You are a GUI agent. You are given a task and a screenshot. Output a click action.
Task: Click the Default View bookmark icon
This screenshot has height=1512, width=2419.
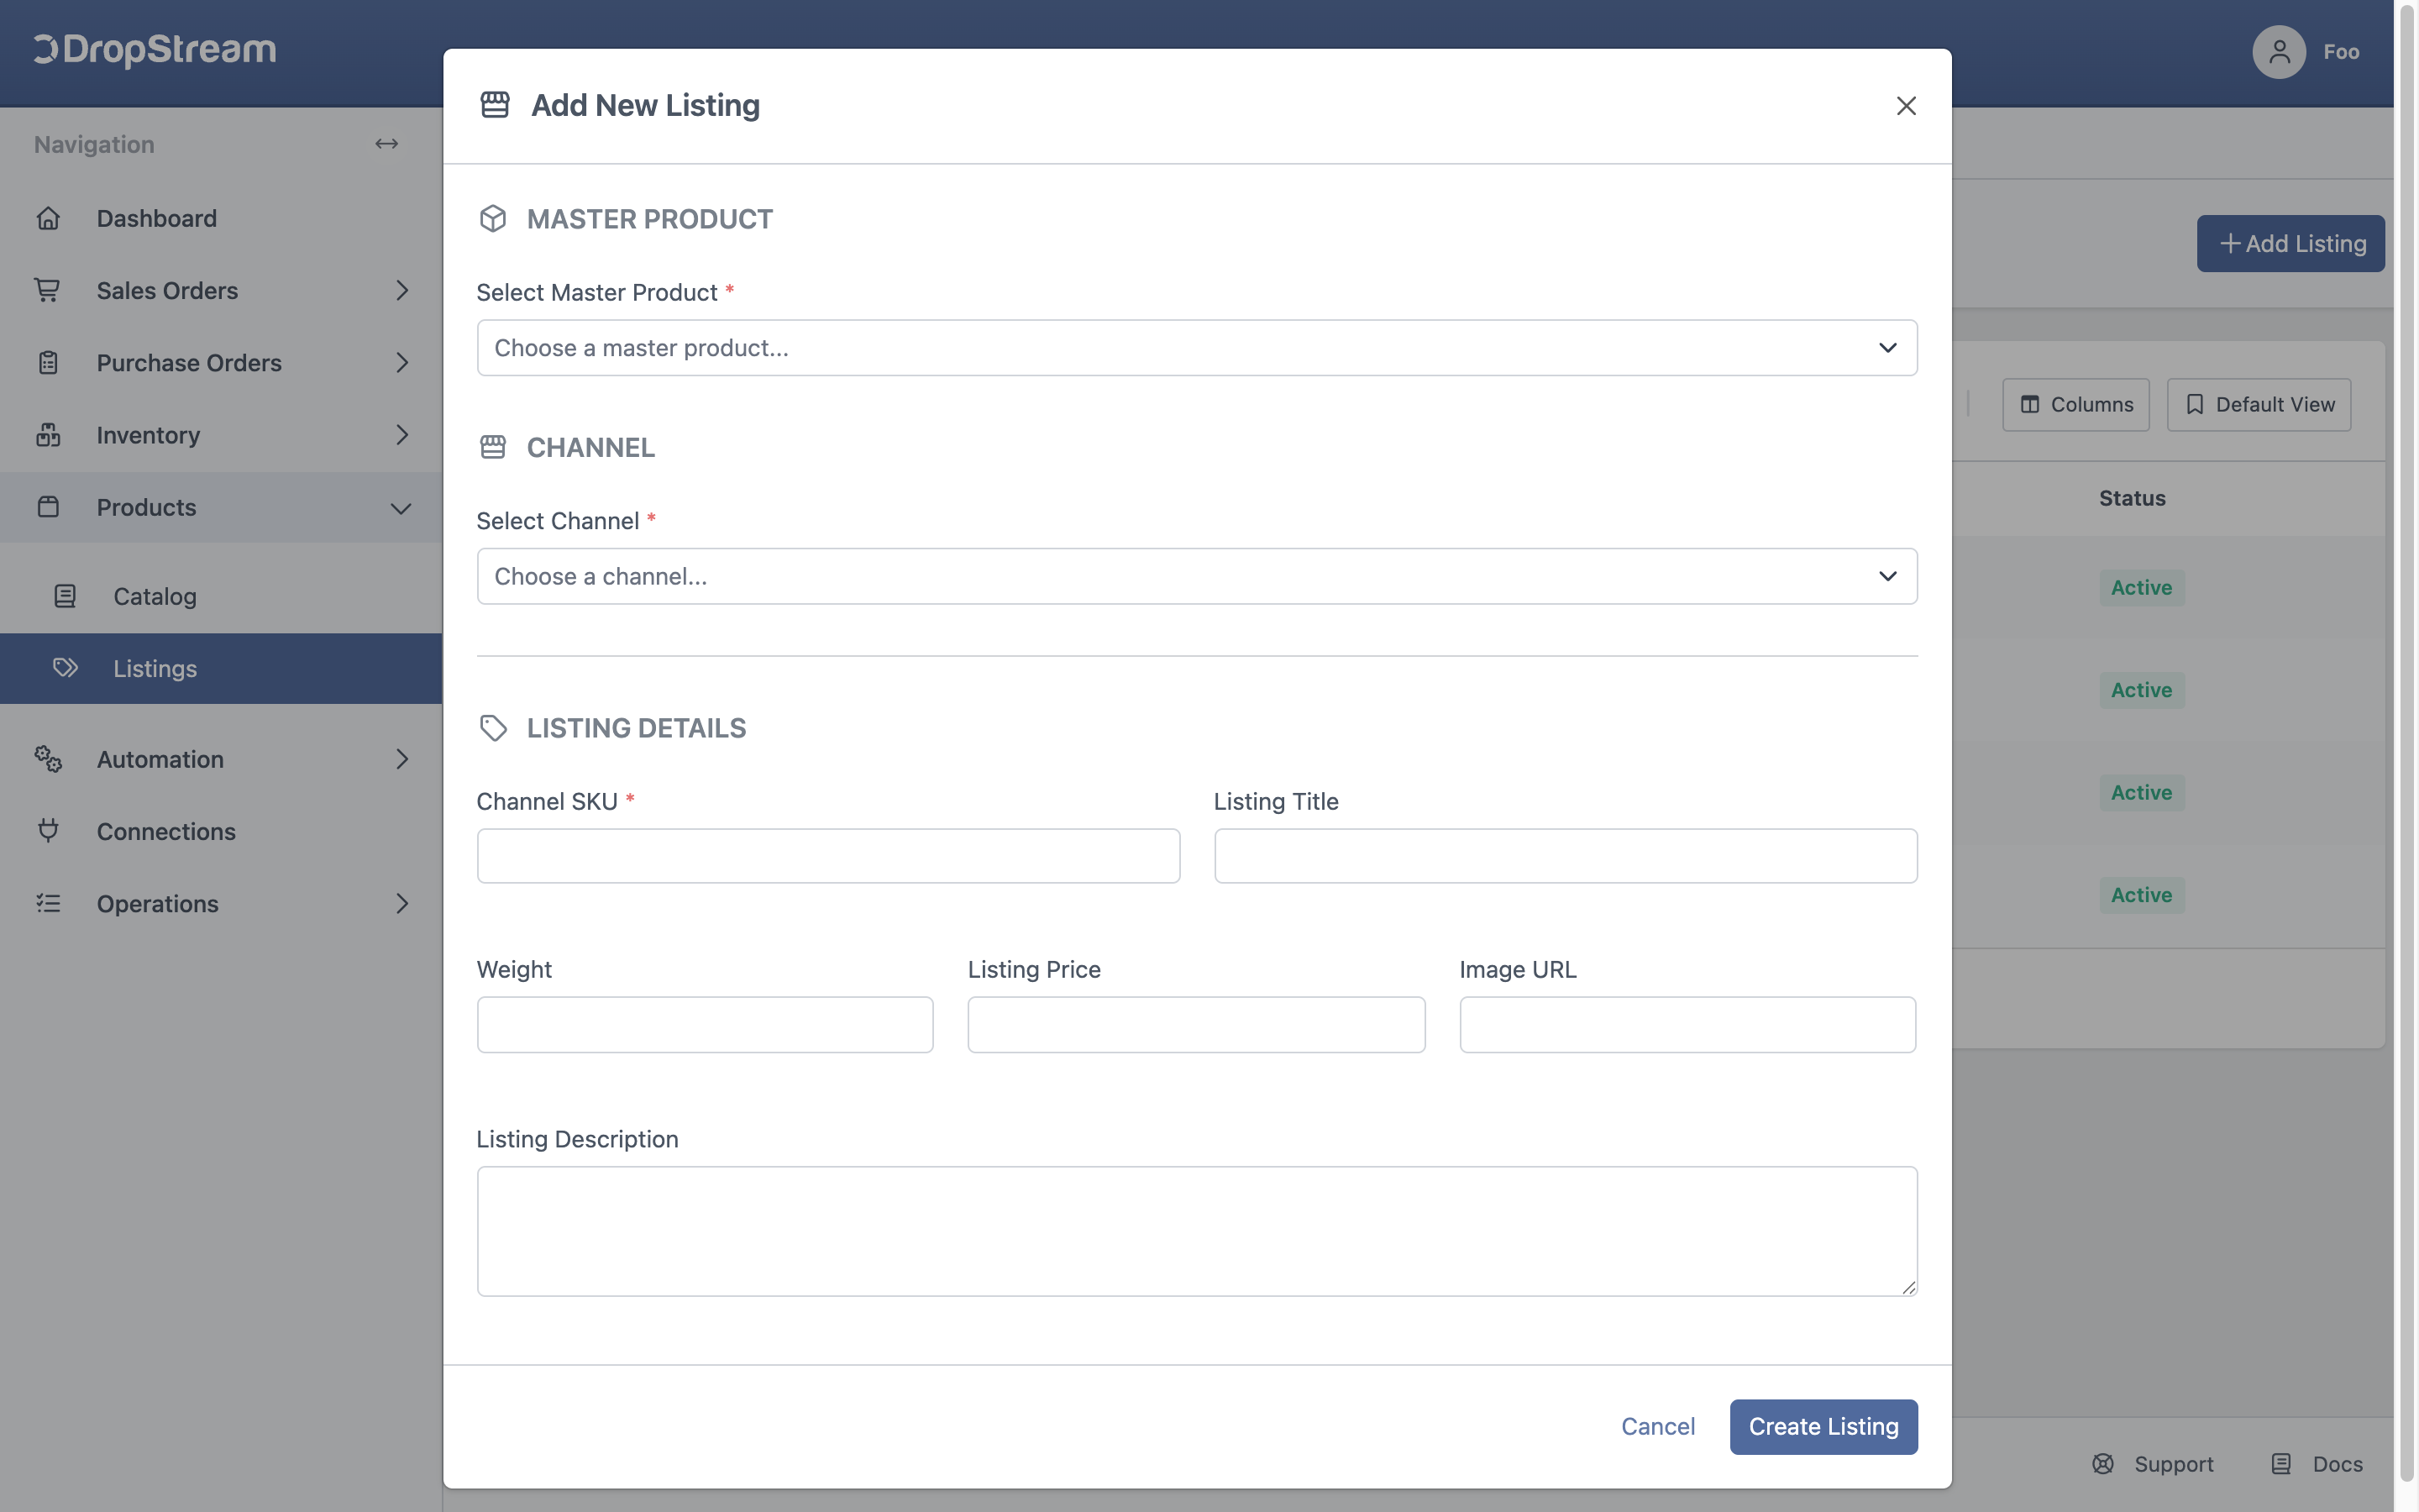click(x=2195, y=404)
